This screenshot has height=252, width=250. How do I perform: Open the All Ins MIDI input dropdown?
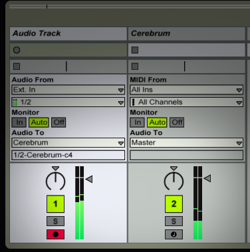[x=187, y=90]
